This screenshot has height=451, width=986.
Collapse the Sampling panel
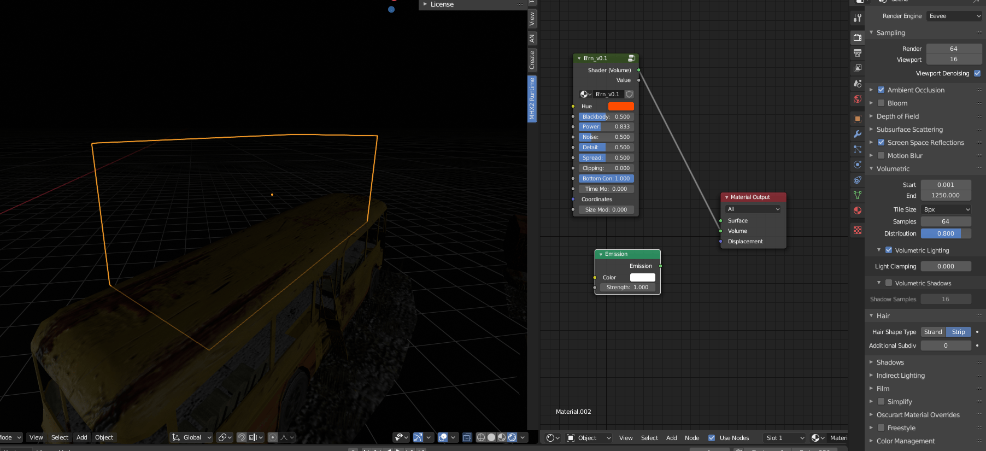click(890, 33)
